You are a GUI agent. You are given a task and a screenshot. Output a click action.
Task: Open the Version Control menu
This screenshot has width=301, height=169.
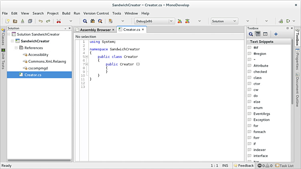coord(96,13)
